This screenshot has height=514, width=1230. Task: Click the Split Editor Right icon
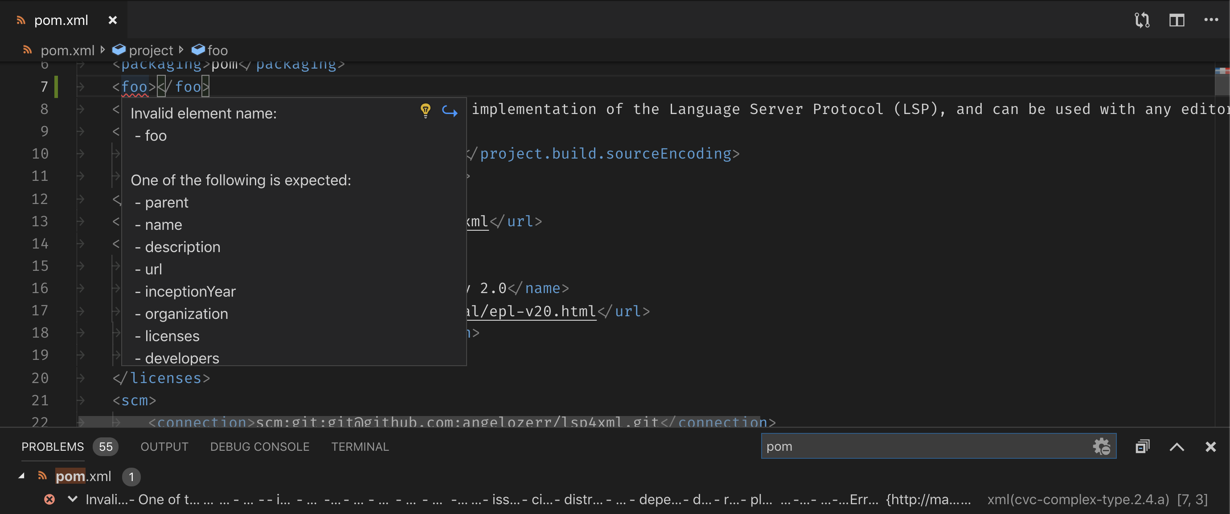(x=1177, y=20)
